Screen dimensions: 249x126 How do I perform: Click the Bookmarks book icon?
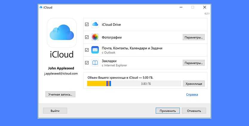95,63
